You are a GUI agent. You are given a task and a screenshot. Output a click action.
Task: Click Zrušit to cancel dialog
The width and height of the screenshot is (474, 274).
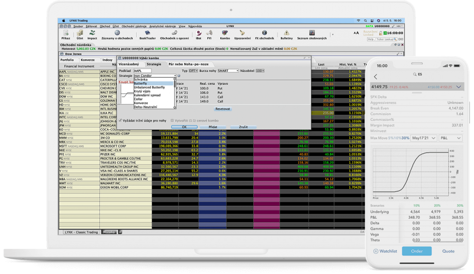pos(243,127)
